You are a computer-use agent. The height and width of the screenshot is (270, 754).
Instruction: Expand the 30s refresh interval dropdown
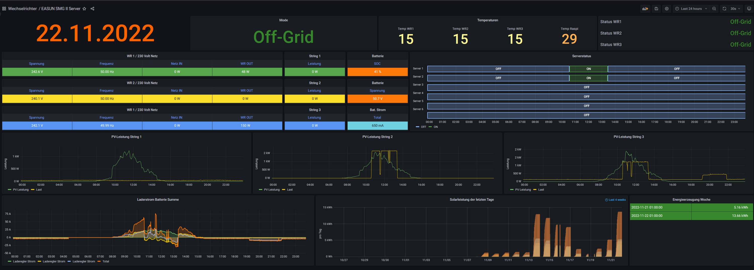[735, 9]
